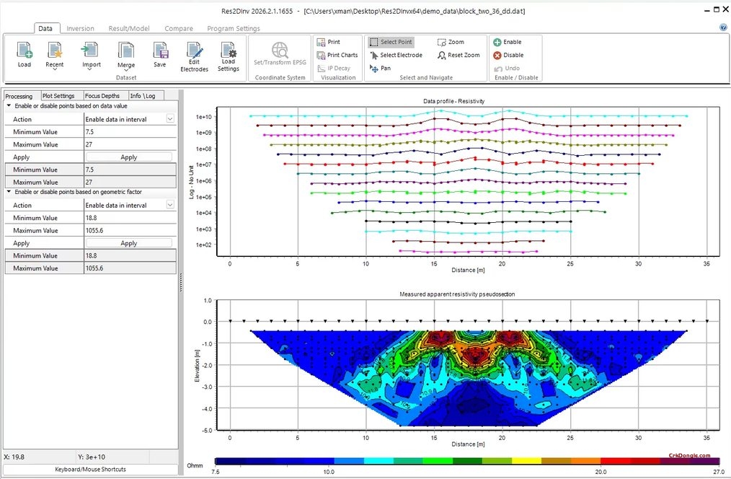The image size is (731, 479).
Task: Click the 'Y: 3e+10' status readout
Action: click(92, 457)
